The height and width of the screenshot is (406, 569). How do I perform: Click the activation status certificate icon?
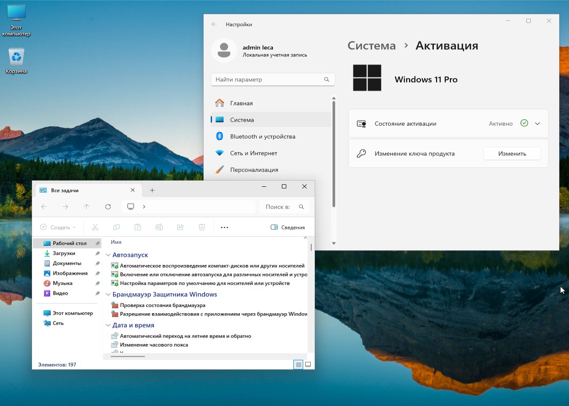tap(361, 124)
